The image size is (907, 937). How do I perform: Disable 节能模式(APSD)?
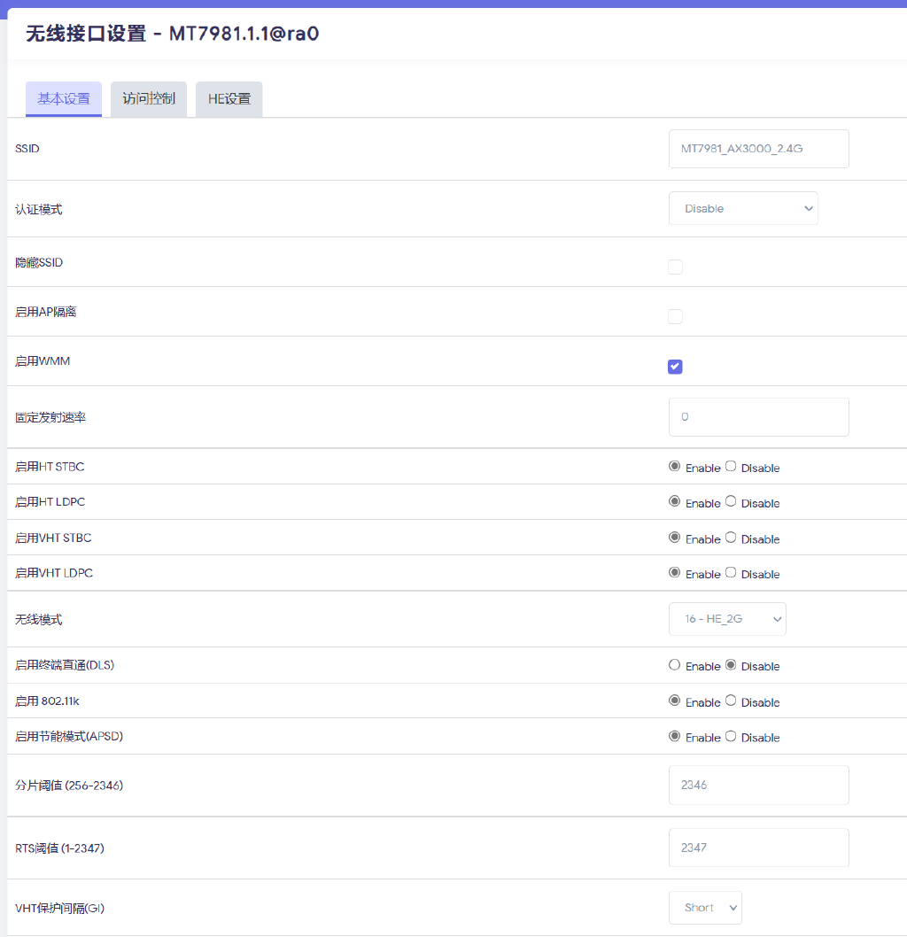click(731, 736)
